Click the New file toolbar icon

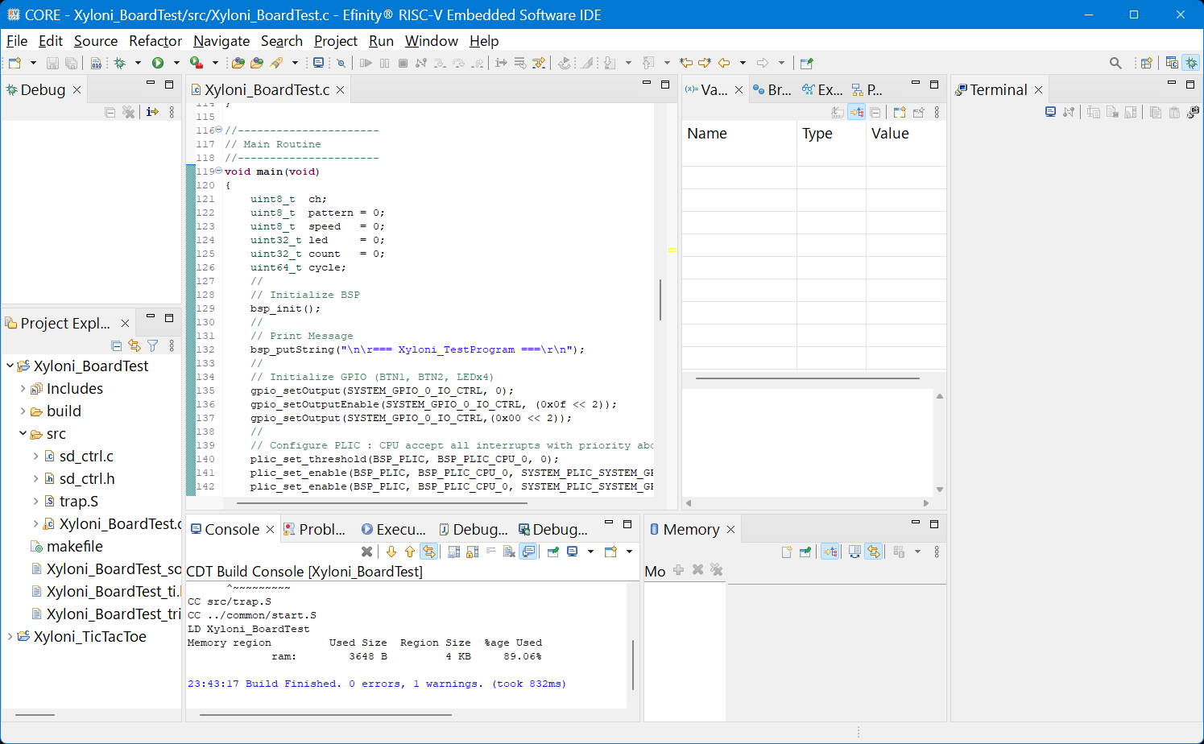pos(14,63)
